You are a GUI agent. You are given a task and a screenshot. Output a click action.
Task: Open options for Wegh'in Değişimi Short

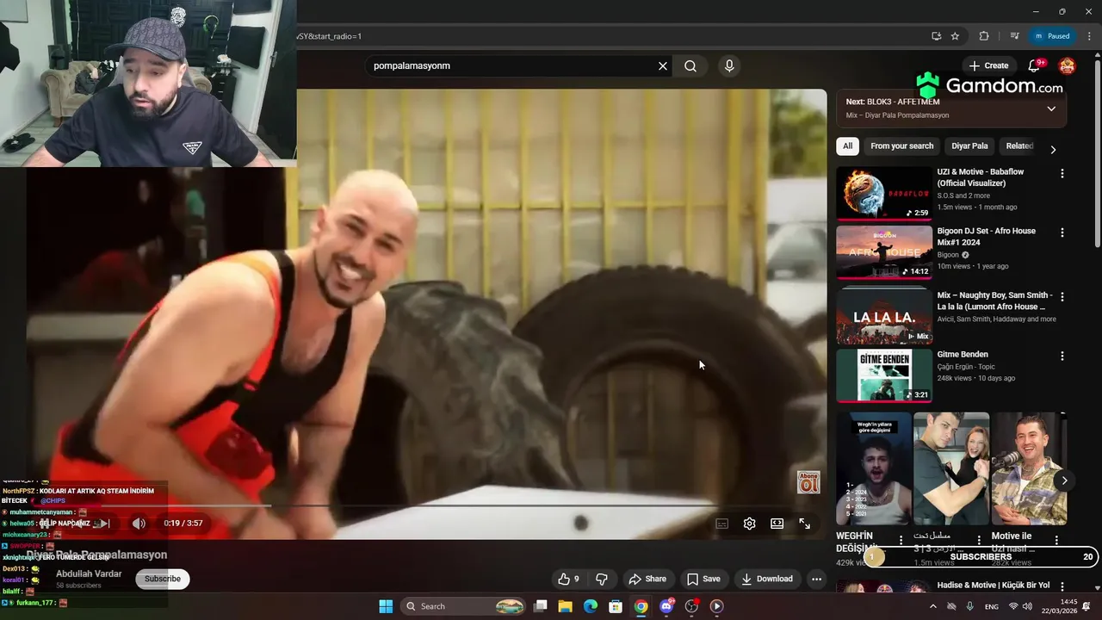pos(901,540)
